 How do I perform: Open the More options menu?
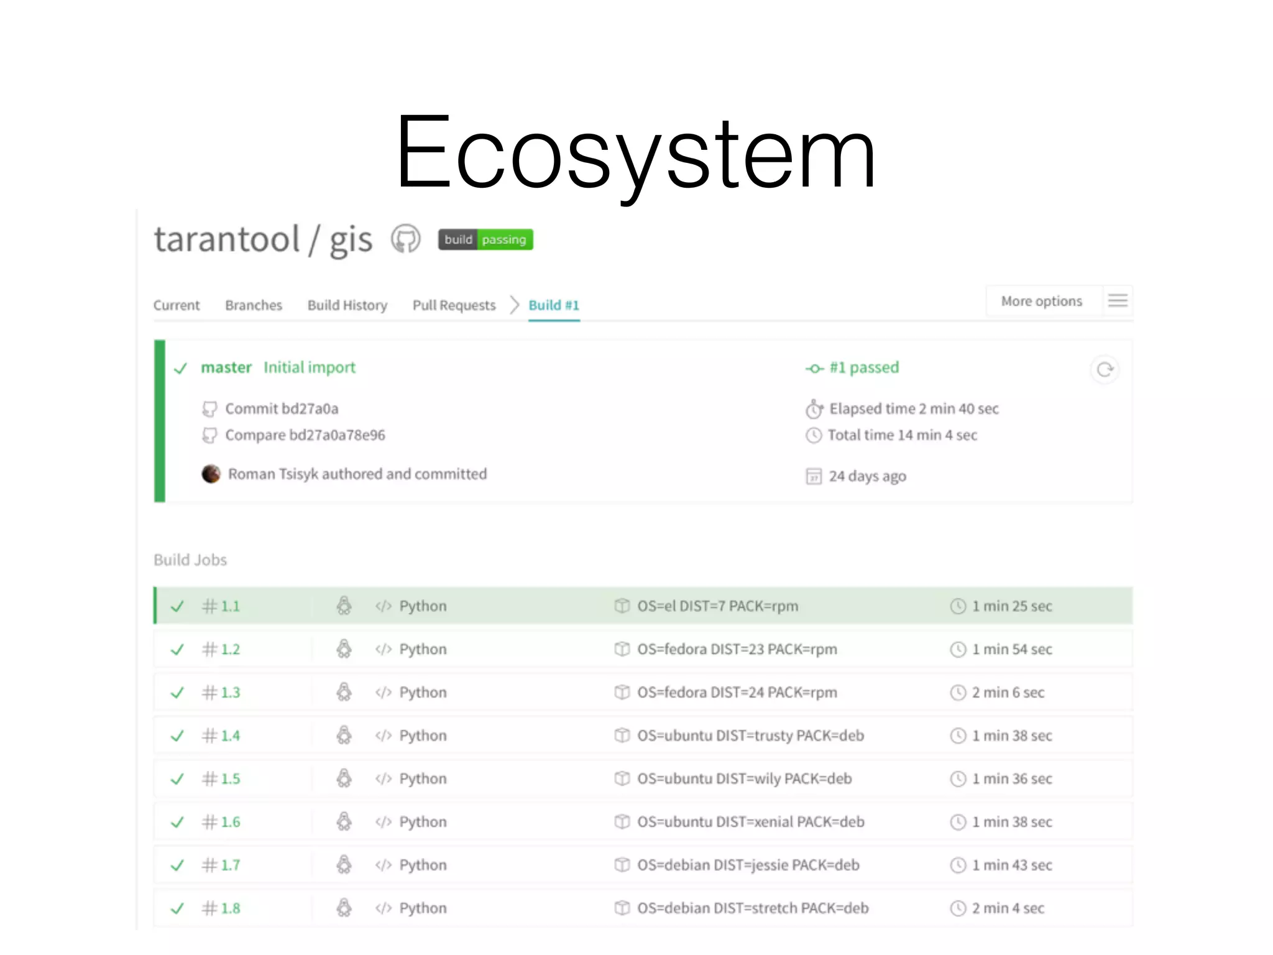coord(1042,301)
